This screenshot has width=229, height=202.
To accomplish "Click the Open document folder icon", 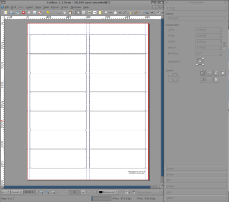I will [x=11, y=13].
